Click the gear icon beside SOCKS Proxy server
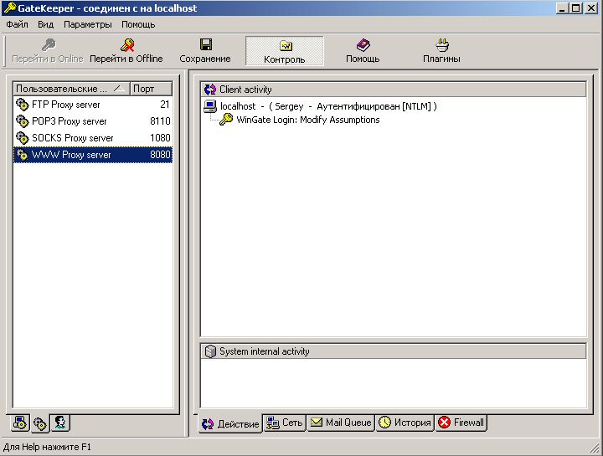The width and height of the screenshot is (603, 456). 23,138
